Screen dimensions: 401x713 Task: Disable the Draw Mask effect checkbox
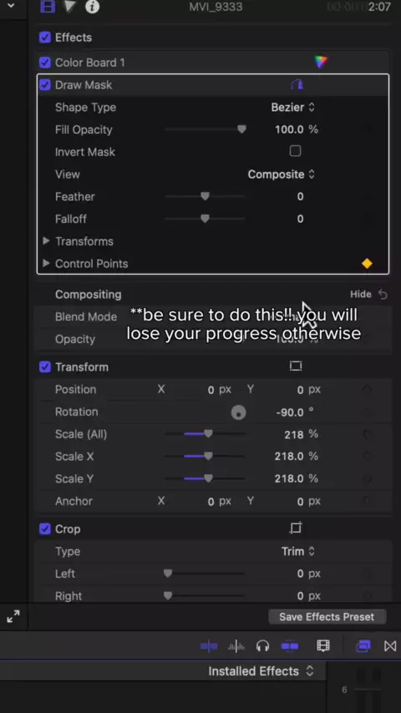45,84
